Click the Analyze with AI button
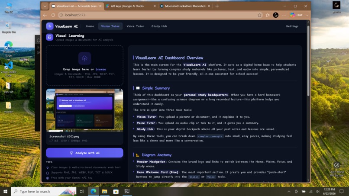Viewport: 349px width, 196px height. pyautogui.click(x=84, y=153)
